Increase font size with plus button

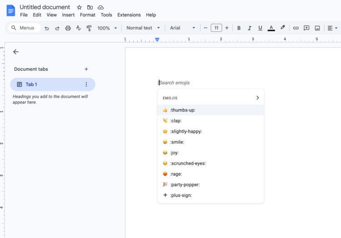click(227, 28)
